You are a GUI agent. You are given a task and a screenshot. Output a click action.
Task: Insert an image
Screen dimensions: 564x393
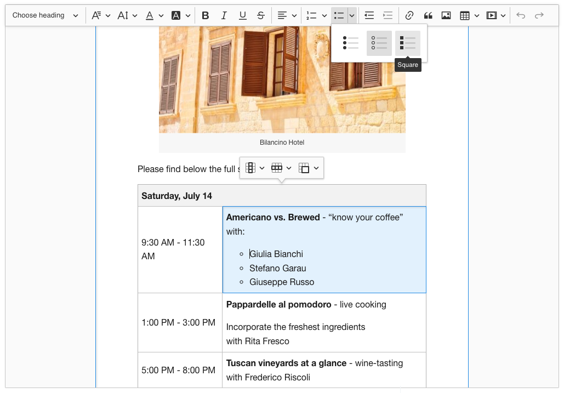[x=446, y=15]
